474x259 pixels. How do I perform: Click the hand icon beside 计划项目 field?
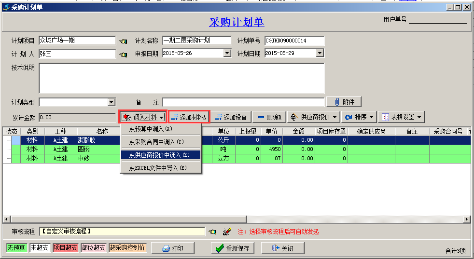point(123,41)
